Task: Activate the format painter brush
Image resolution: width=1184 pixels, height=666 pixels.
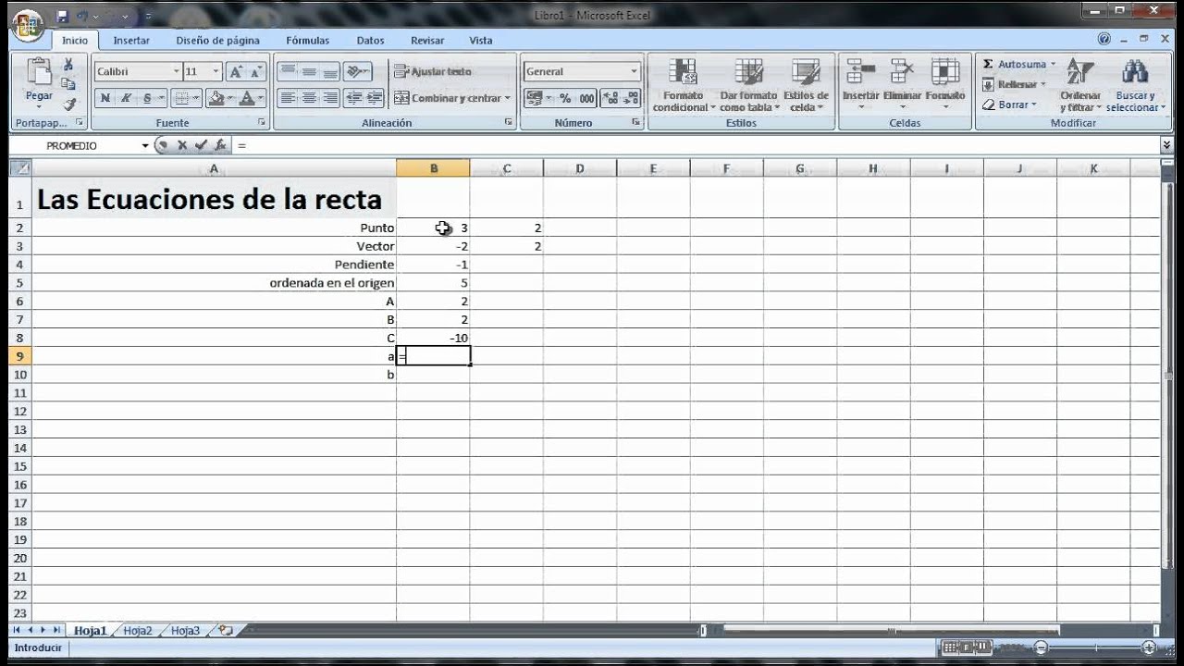Action: pyautogui.click(x=69, y=104)
